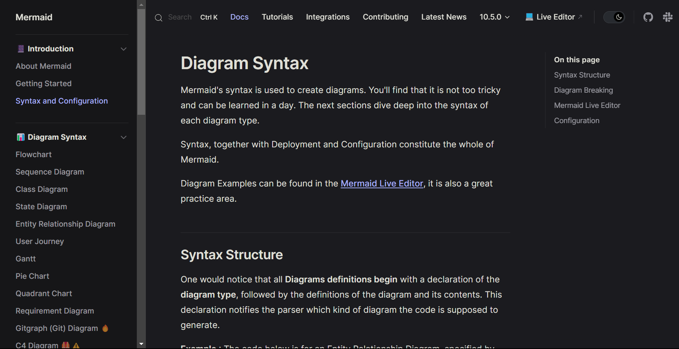Follow the Mermaid Live Editor inline link

(x=382, y=184)
